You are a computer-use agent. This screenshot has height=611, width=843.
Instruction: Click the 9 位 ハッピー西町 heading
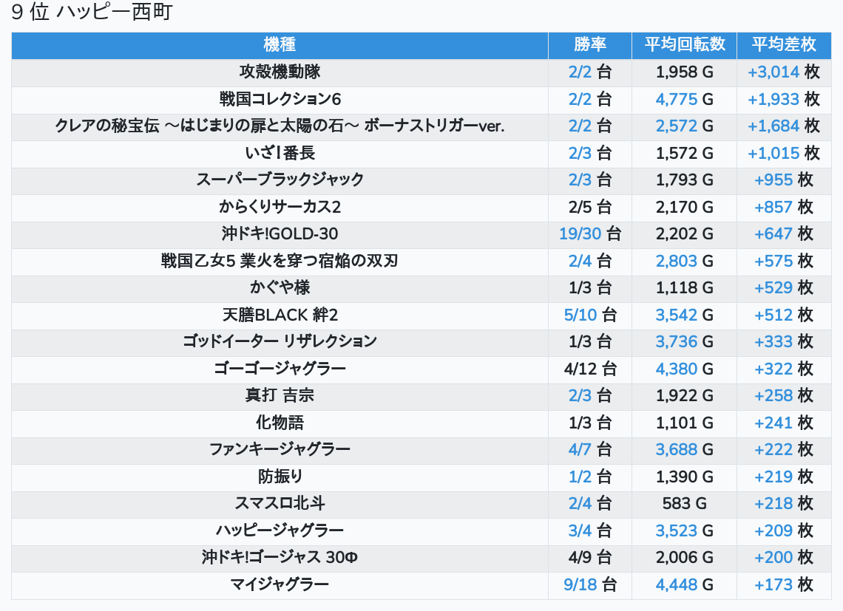click(92, 12)
